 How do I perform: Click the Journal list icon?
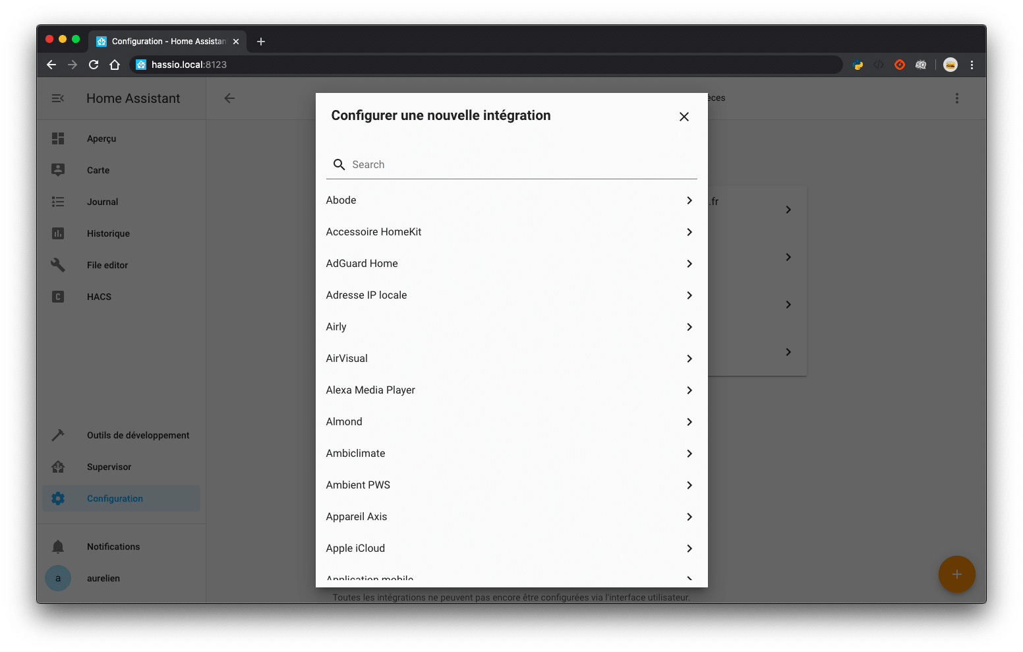[x=58, y=202]
